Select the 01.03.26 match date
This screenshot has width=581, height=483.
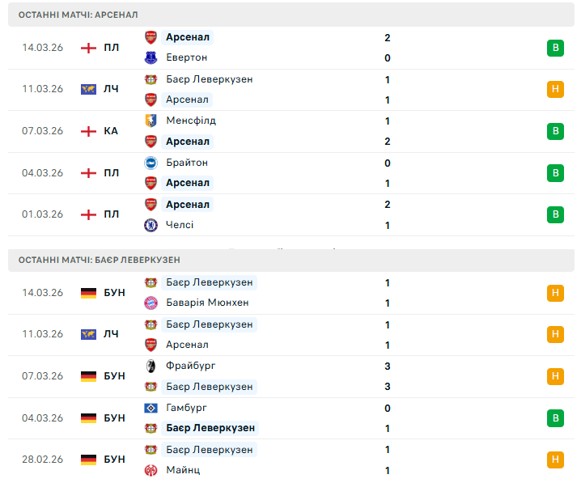(42, 214)
